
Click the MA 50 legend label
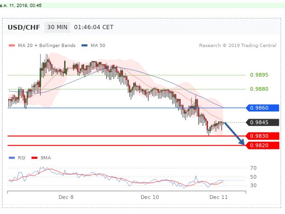coord(98,46)
